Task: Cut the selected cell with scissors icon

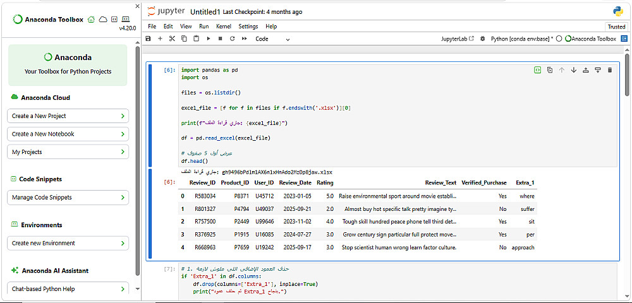Action: (x=171, y=39)
